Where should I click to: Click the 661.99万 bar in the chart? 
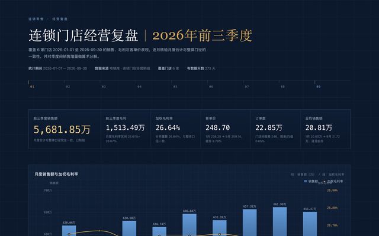click(280, 222)
